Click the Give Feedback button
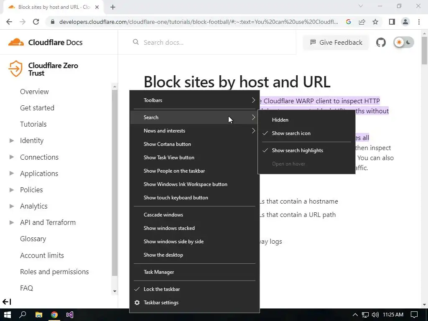The width and height of the screenshot is (428, 321). click(x=336, y=42)
